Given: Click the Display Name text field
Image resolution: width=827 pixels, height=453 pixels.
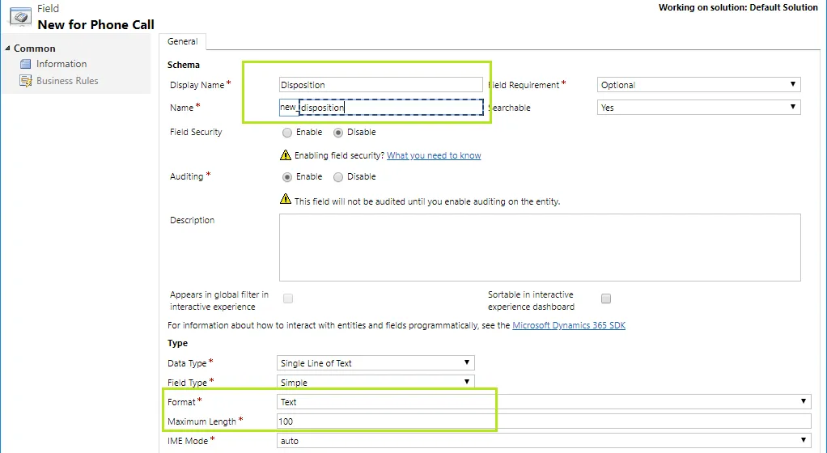Looking at the screenshot, I should tap(381, 85).
